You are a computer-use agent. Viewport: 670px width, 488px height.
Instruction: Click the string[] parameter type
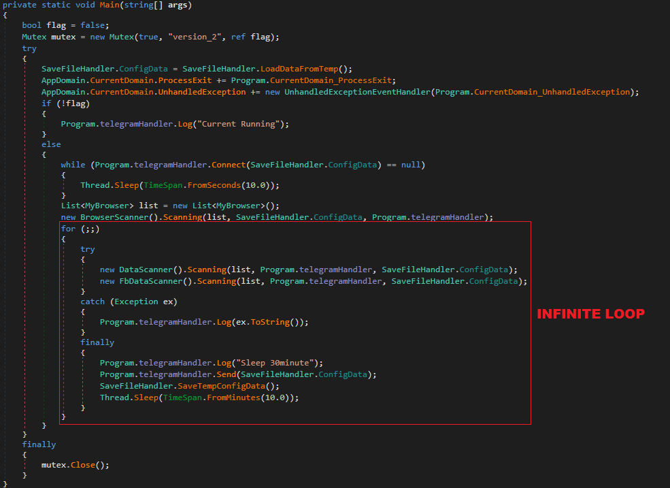click(x=144, y=5)
